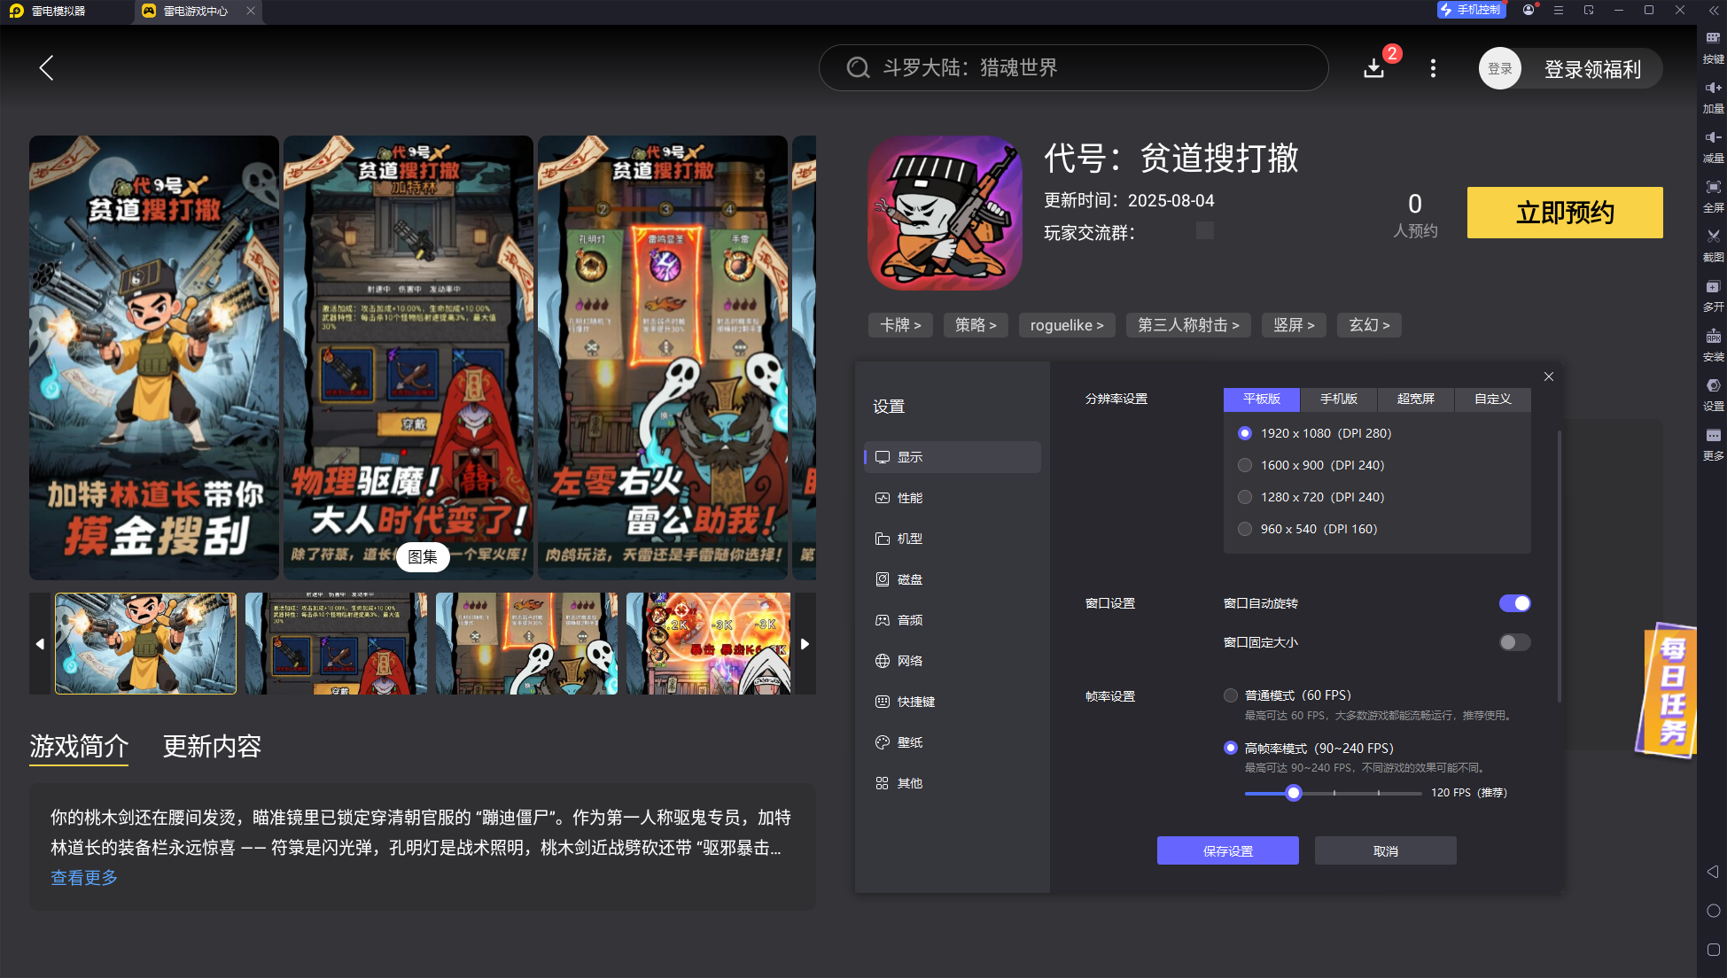The image size is (1727, 978).
Task: Click the 每日任务 daily task banner
Action: [1667, 691]
